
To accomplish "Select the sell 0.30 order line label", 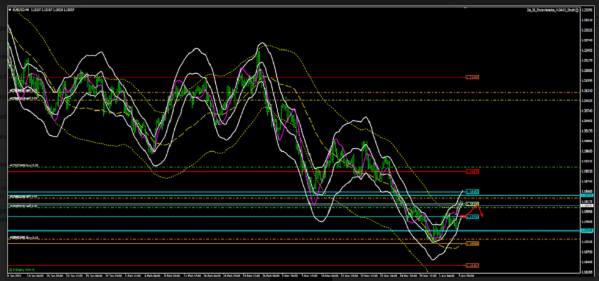I will coord(24,206).
